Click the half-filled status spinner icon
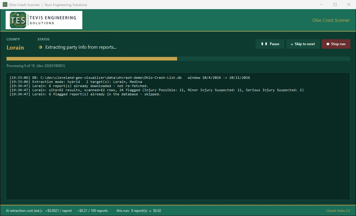 point(41,47)
